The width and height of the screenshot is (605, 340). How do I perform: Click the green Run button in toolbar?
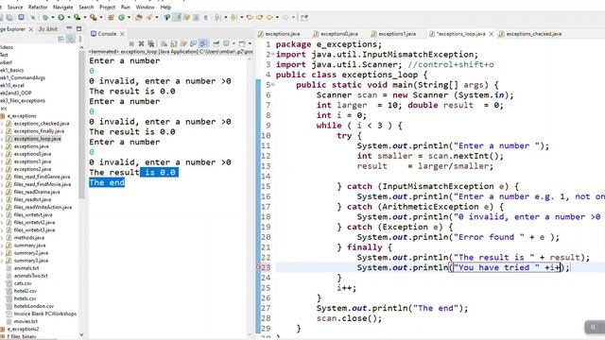coord(60,17)
